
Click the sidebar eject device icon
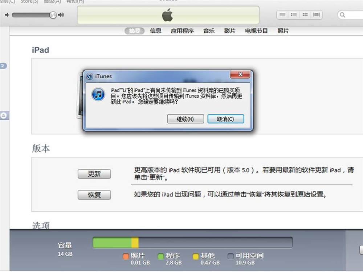pos(4,115)
